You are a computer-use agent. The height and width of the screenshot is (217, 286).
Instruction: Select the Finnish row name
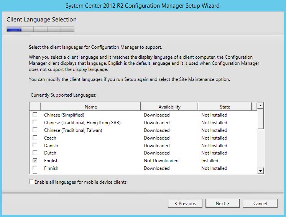pos(51,168)
